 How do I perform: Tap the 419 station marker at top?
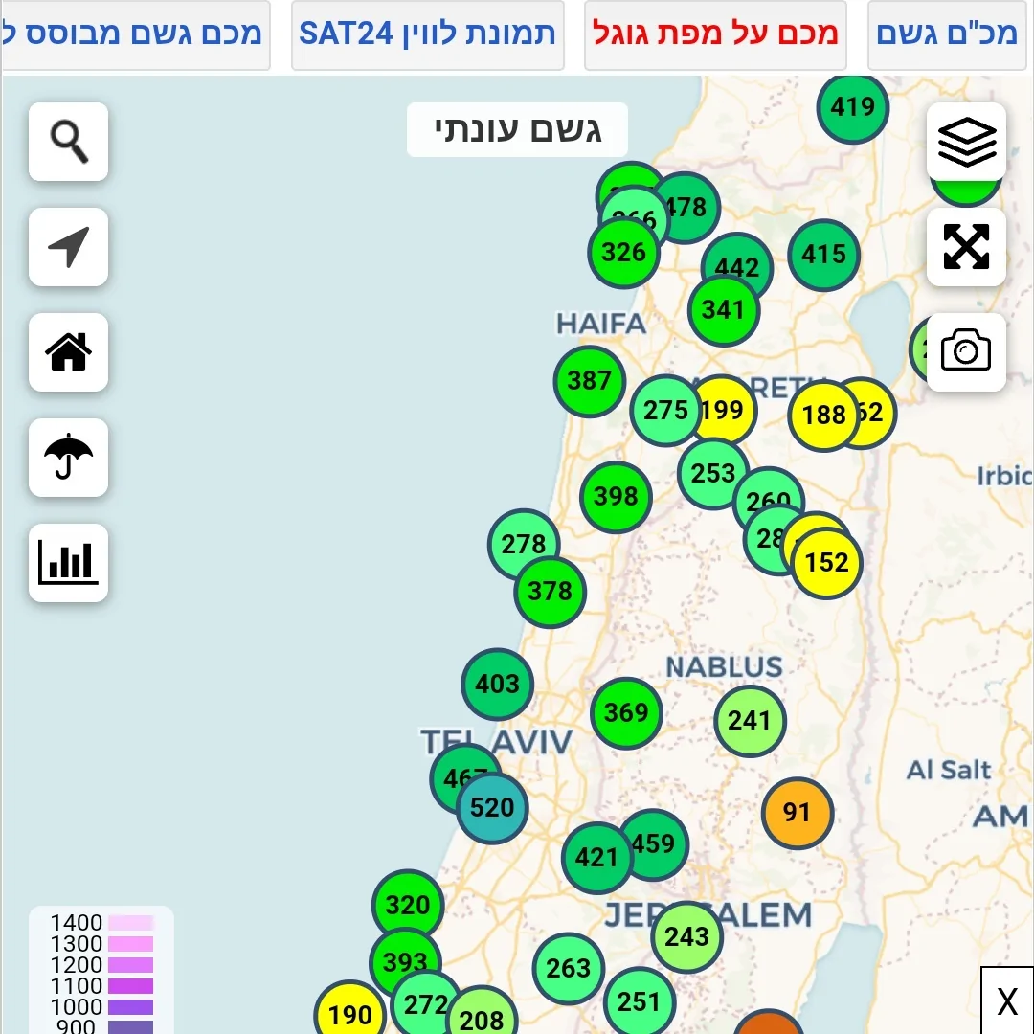[852, 106]
